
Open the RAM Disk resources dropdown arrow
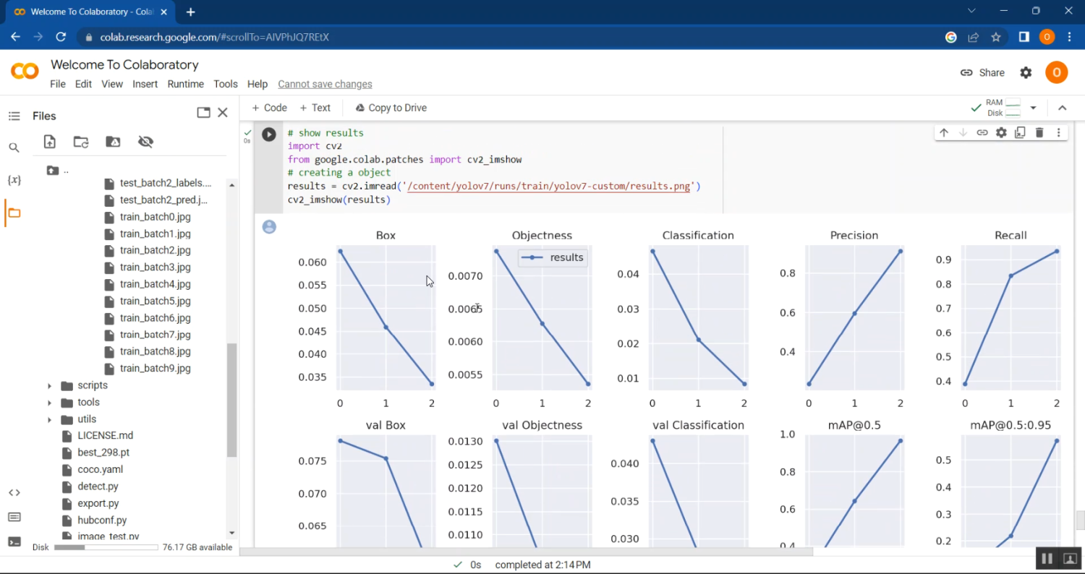pos(1033,108)
